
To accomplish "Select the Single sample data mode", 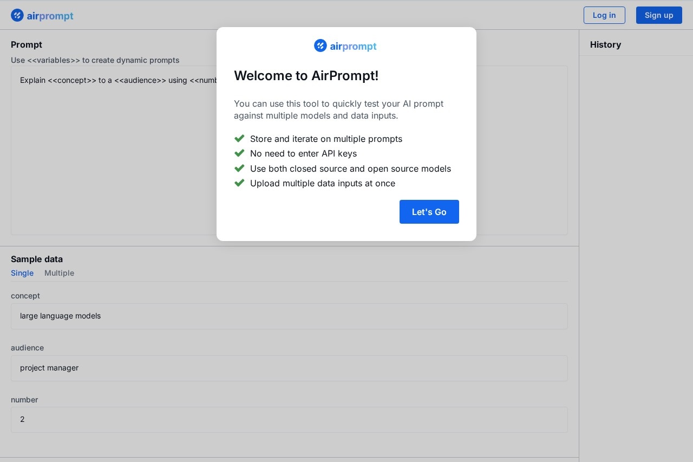I will [22, 273].
